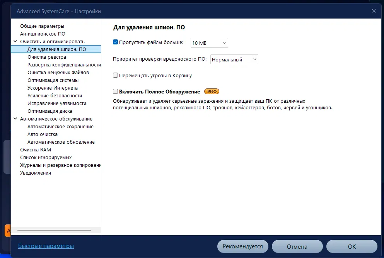Screen dimensions: 384x258
Task: Enable 'Включить Полное Обнаружение' checkbox
Action: point(115,92)
